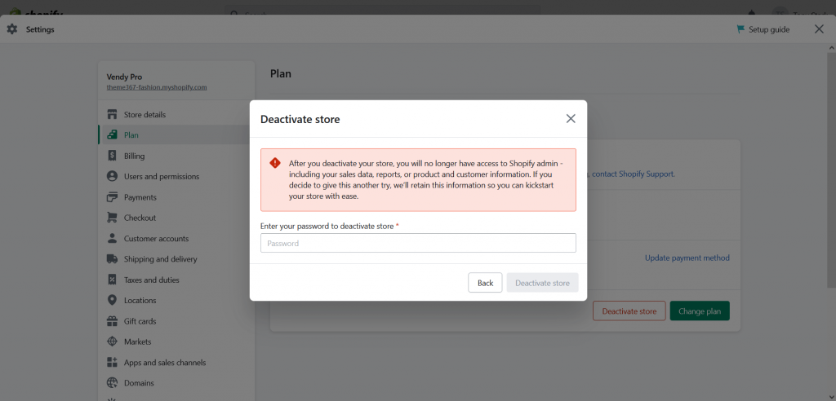Click the Customer accounts icon
The width and height of the screenshot is (836, 401).
[x=112, y=239]
